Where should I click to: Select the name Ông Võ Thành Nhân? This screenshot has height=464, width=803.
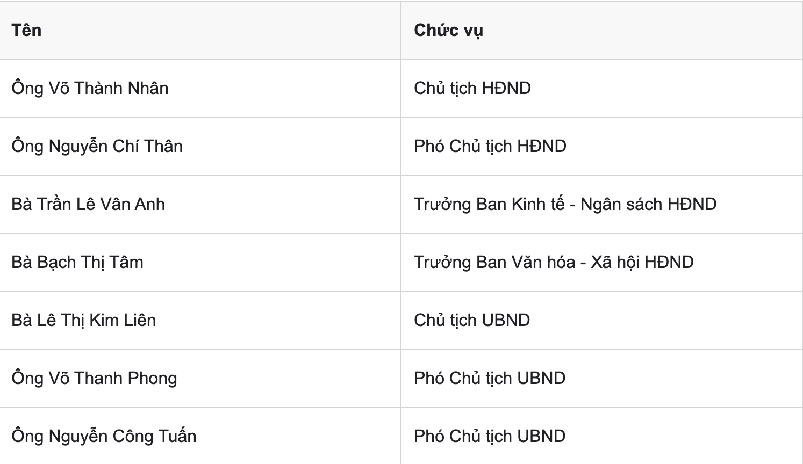(x=90, y=88)
